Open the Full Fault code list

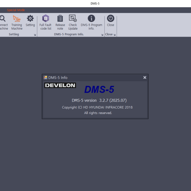pos(46,22)
